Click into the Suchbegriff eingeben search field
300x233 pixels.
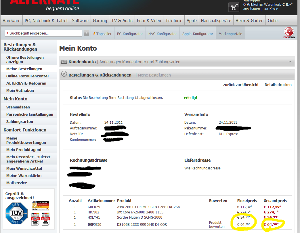(43, 33)
